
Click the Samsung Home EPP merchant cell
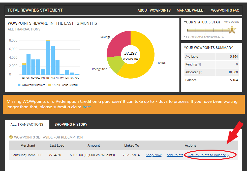[x=27, y=155]
